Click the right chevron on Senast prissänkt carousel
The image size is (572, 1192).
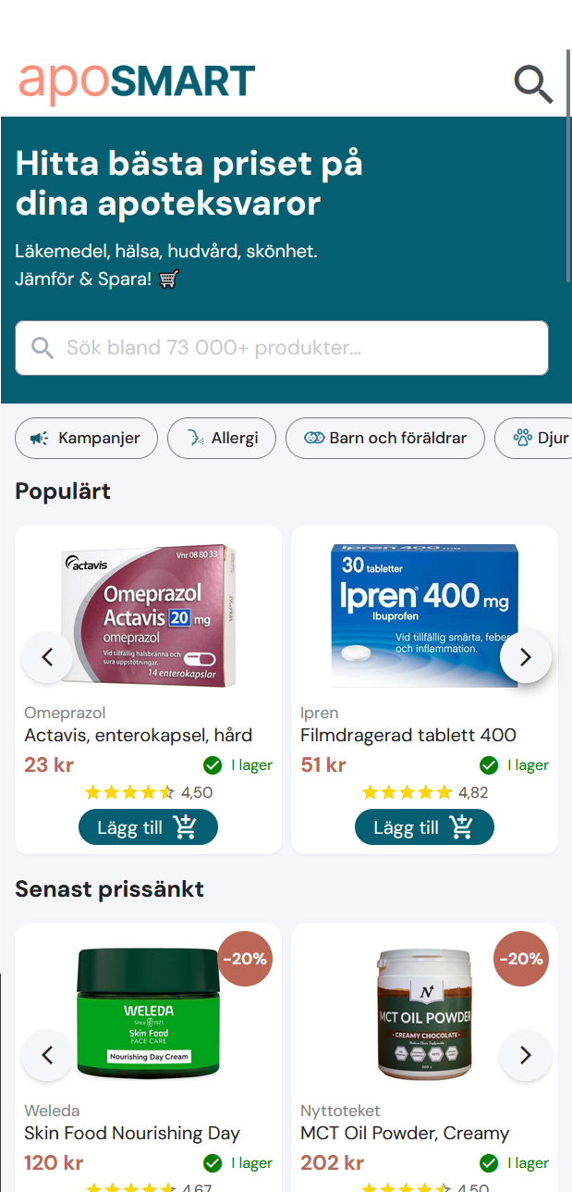[x=526, y=1055]
